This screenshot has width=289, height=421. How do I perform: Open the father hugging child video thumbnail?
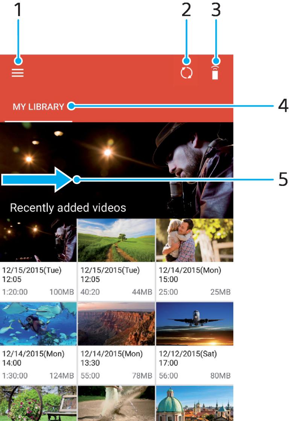point(195,240)
